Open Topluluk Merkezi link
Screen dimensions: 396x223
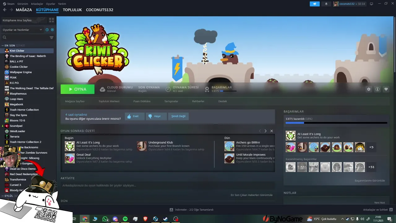(109, 101)
